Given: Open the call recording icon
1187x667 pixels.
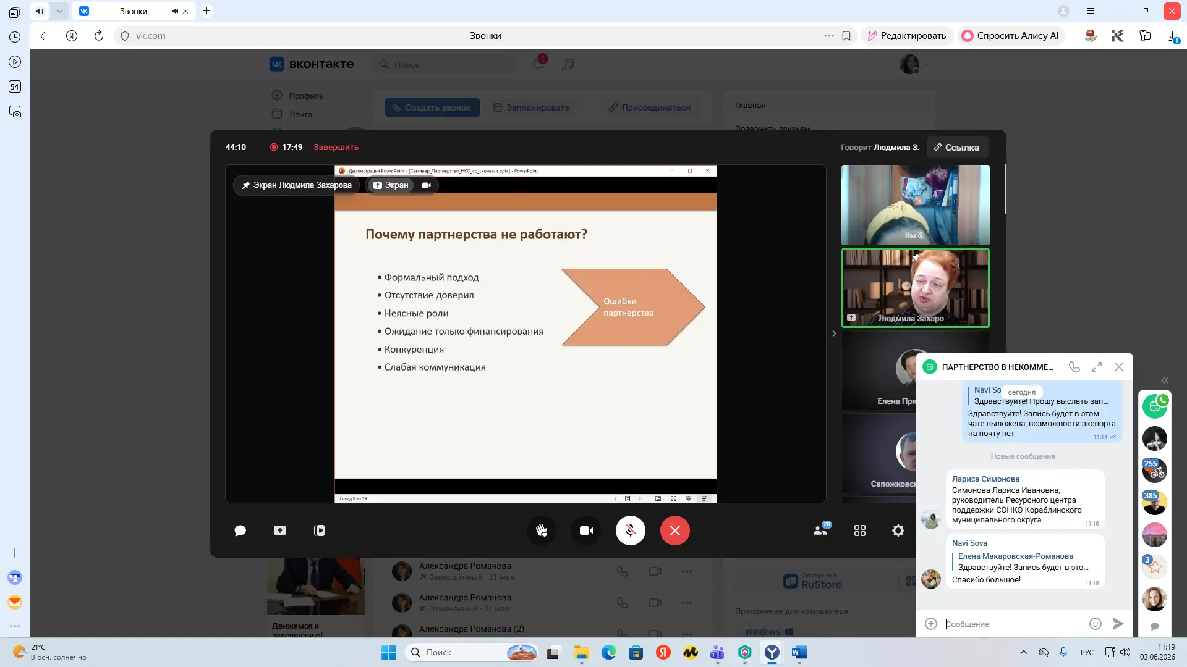Looking at the screenshot, I should pos(320,531).
